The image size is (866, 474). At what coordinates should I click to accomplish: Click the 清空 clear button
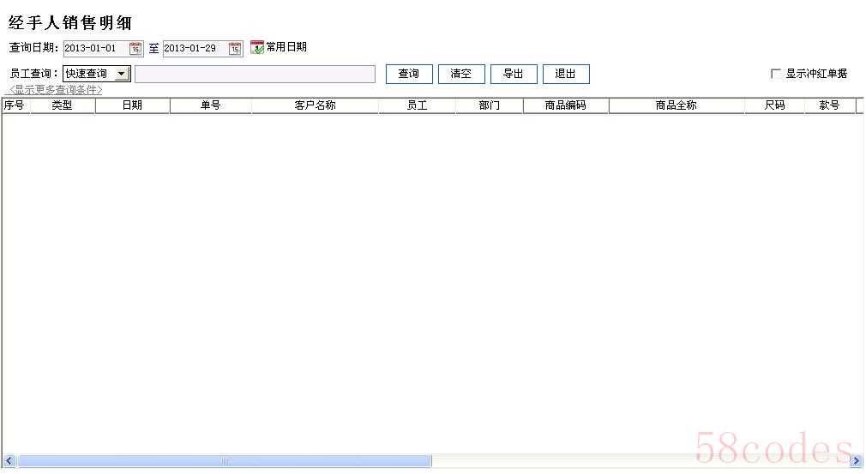[x=461, y=75]
